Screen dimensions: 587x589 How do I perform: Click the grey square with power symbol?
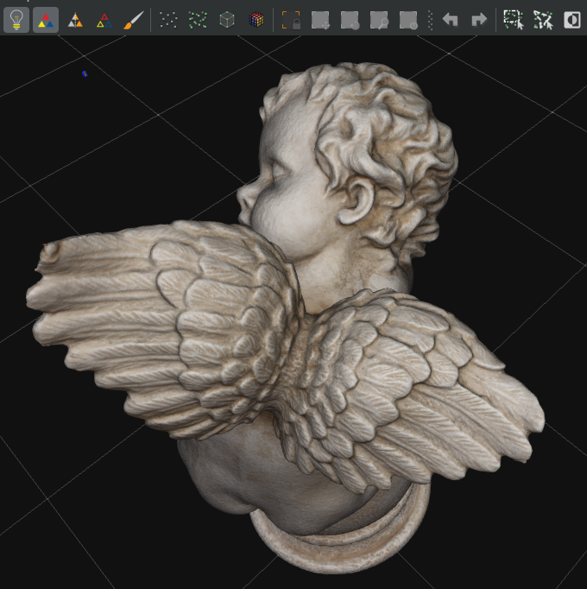(x=408, y=20)
